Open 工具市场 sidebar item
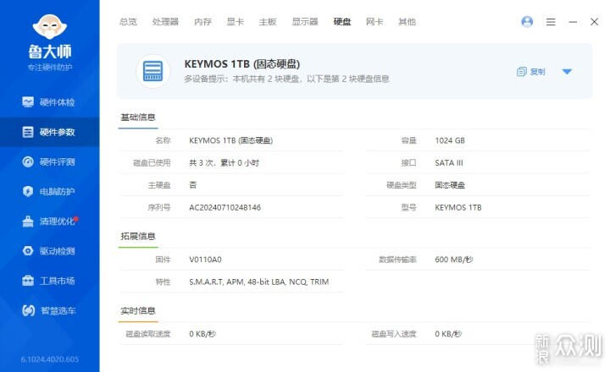 coord(49,281)
